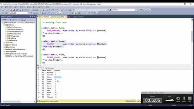Image resolution: width=194 pixels, height=109 pixels.
Task: Click the Open File folder icon
Action: click(11, 10)
